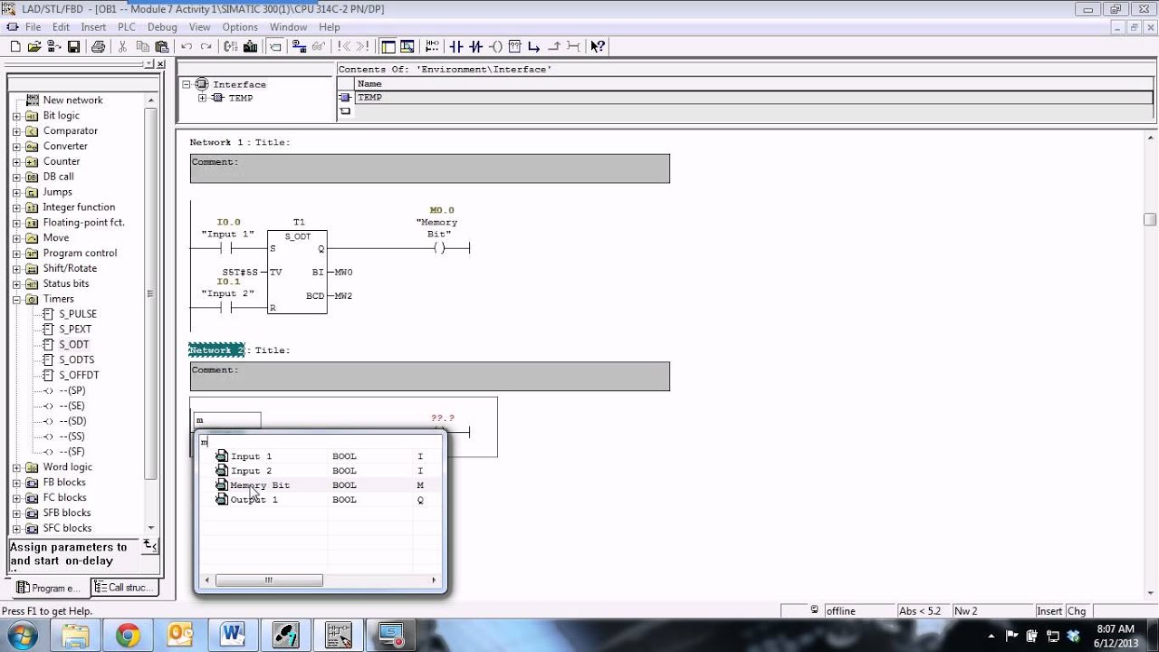Expand the Move folder

pos(16,238)
